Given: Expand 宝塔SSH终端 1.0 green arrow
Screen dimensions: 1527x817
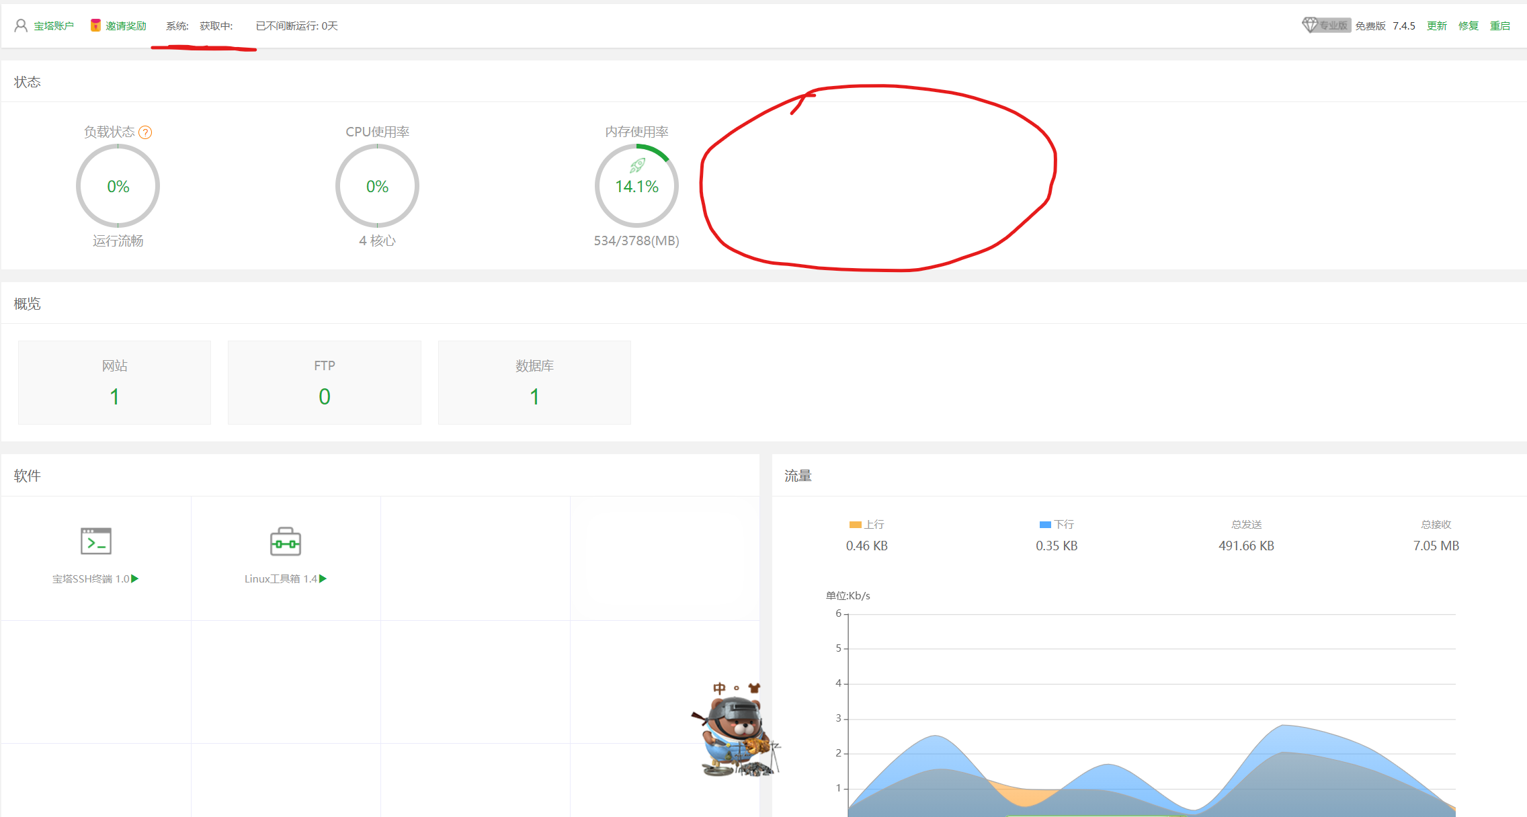Looking at the screenshot, I should pos(135,578).
